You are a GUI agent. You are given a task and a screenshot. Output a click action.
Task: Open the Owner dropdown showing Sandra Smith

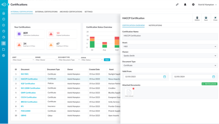pyautogui.click(x=170, y=56)
